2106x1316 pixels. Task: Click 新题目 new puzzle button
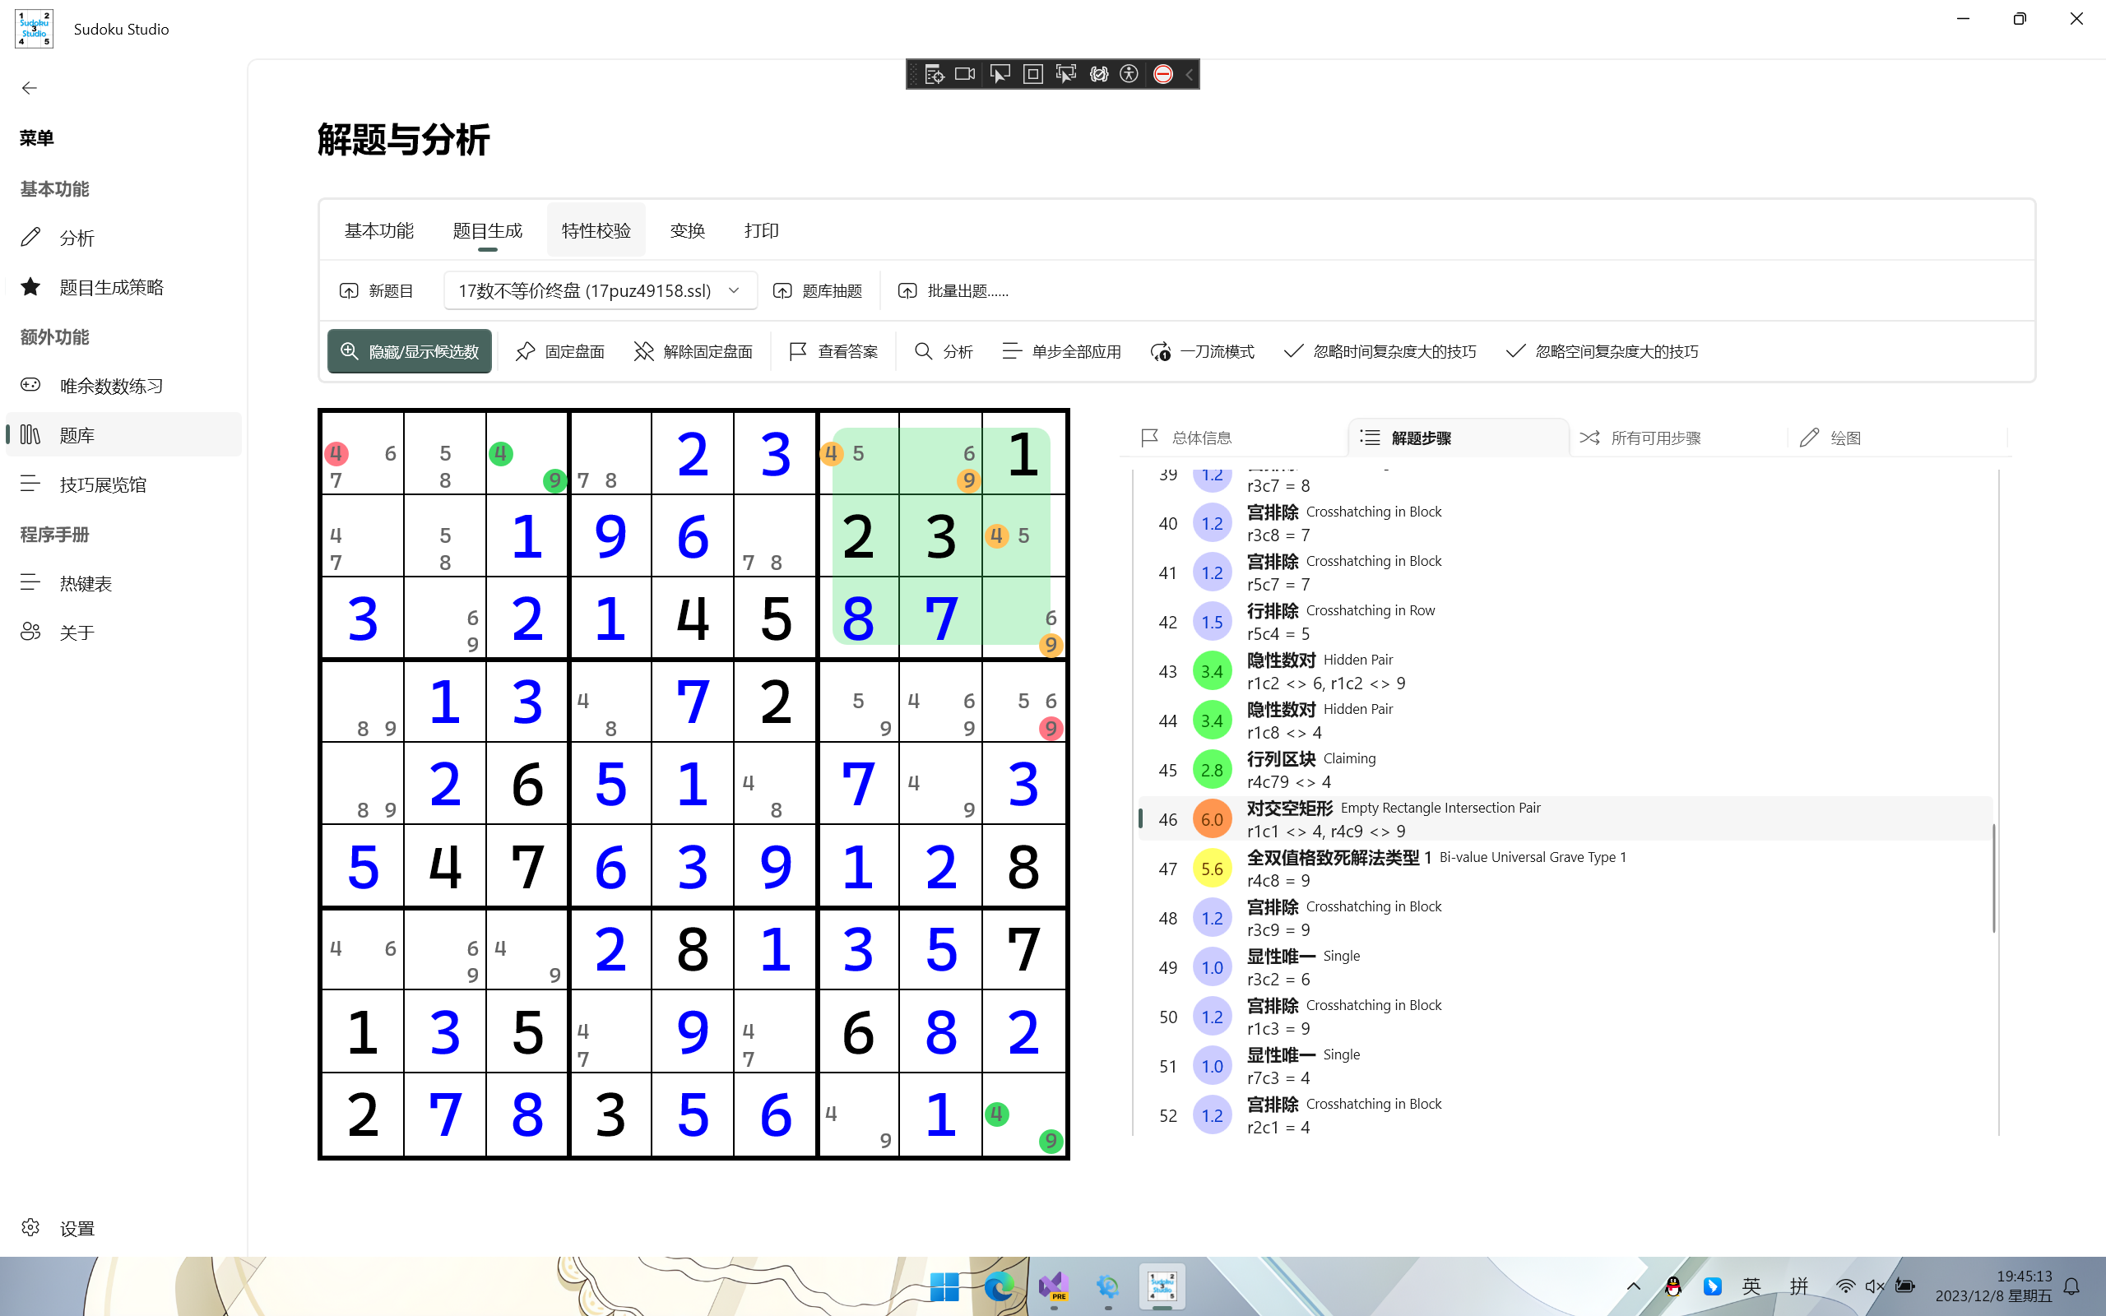click(377, 290)
